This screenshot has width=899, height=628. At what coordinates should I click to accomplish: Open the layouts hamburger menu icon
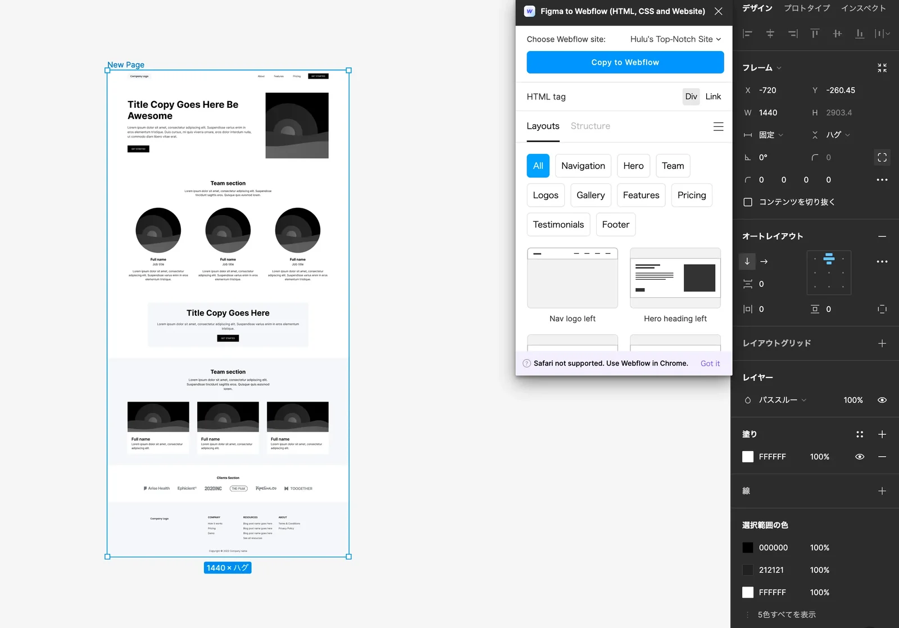[x=718, y=126]
